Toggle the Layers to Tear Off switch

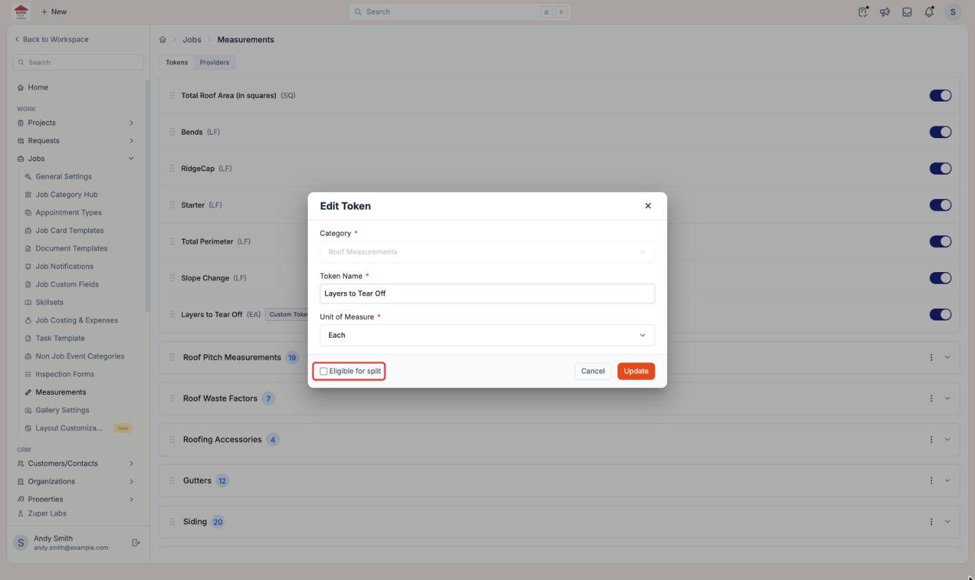click(x=940, y=314)
